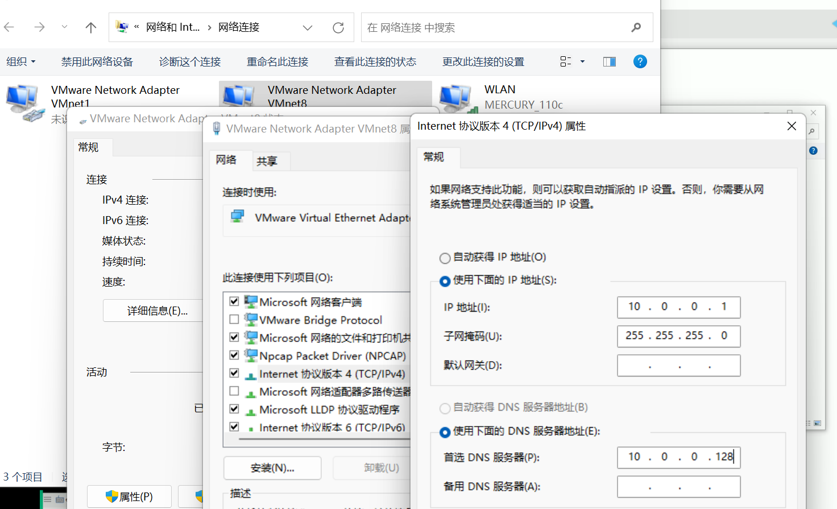Enable Microsoft 网络适配器多路传送器 checkbox
This screenshot has height=509, width=837.
(234, 391)
